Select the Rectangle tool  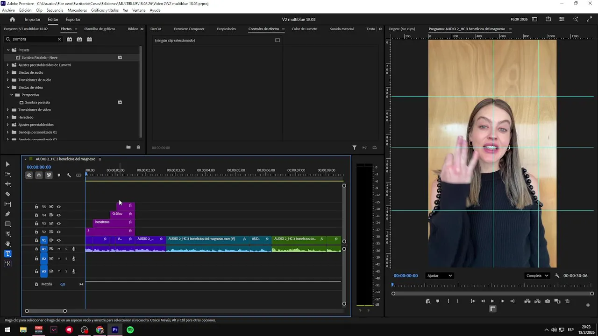point(7,224)
